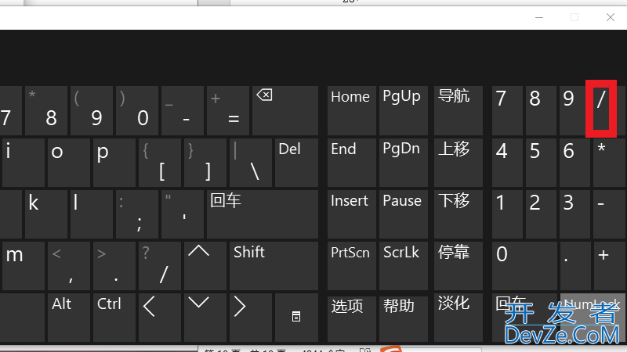Click the PgDn key
Viewport: 627px width, 352px height.
404,163
